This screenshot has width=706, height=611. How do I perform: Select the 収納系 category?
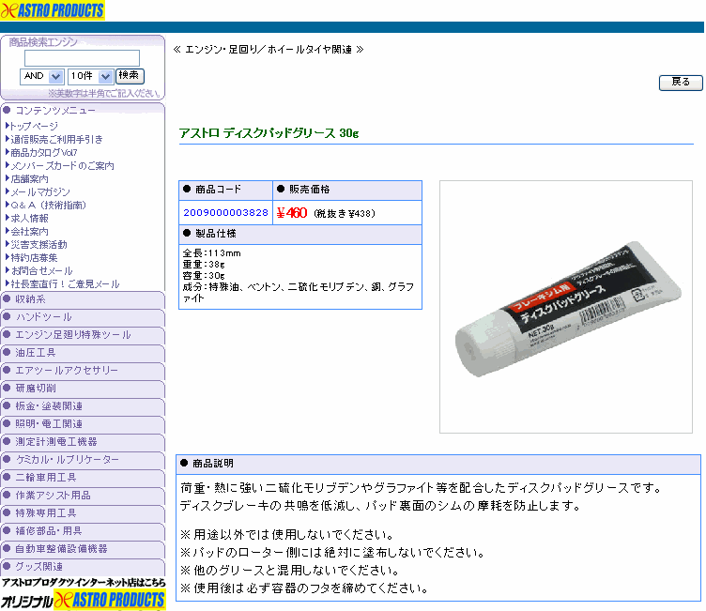click(x=83, y=299)
